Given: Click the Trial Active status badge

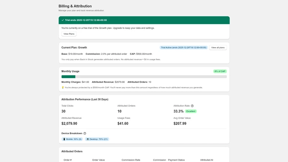Looking at the screenshot, I should coord(184,48).
